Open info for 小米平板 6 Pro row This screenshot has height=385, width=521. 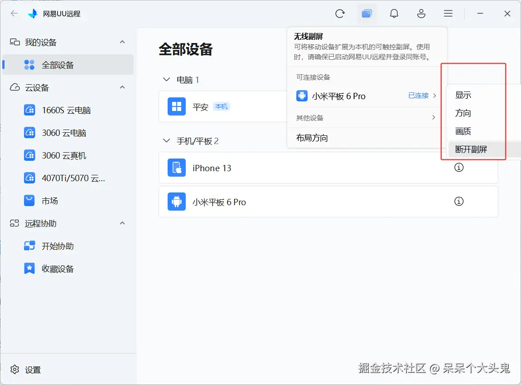[459, 201]
